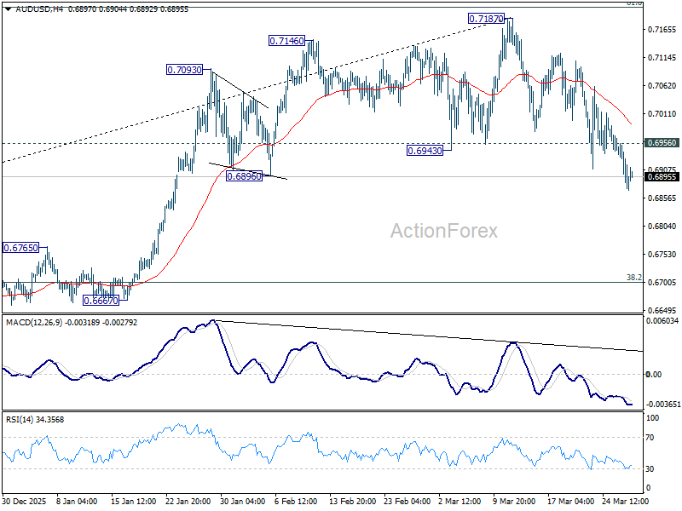Click the AUDUSD,H4 chart title text

tap(38, 9)
